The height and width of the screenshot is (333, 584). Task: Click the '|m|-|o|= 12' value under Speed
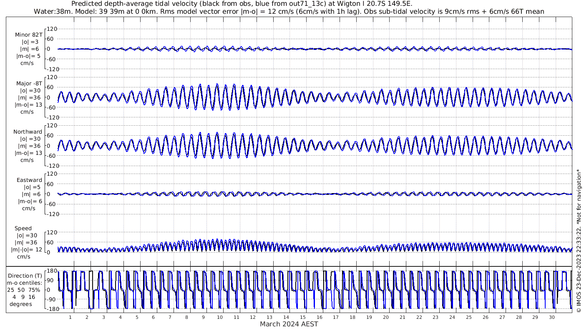coord(27,250)
